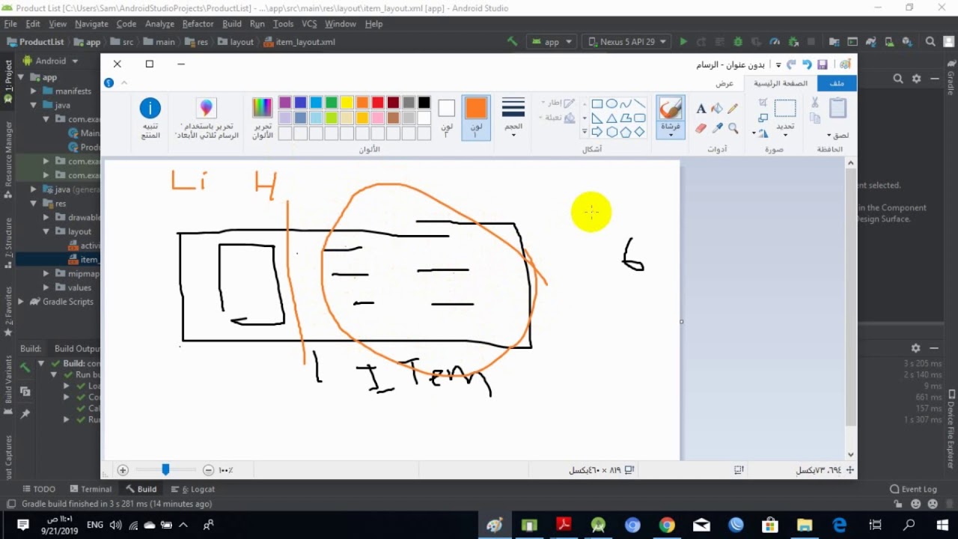The height and width of the screenshot is (539, 958).
Task: Open the Refactor menu
Action: 198,24
